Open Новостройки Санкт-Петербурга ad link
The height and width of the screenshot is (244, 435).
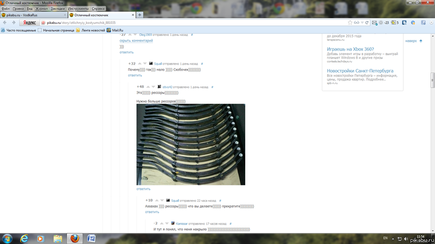[360, 71]
